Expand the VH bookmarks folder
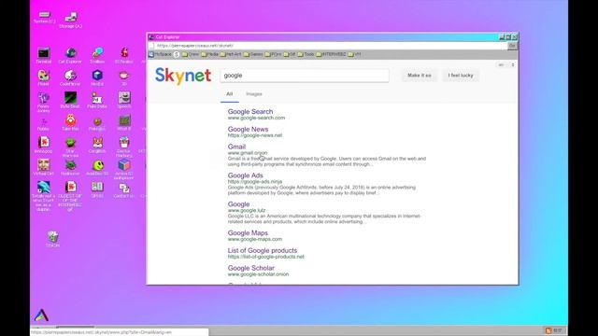The width and height of the screenshot is (598, 336). click(355, 54)
